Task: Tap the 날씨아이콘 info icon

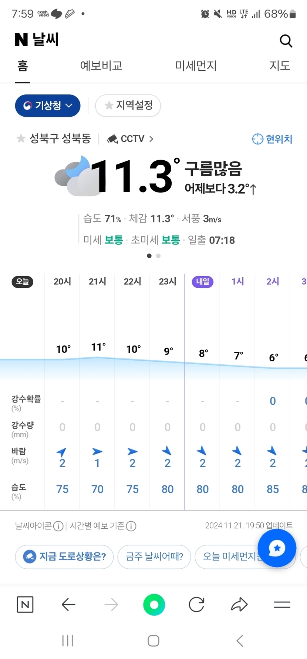Action: click(x=58, y=526)
